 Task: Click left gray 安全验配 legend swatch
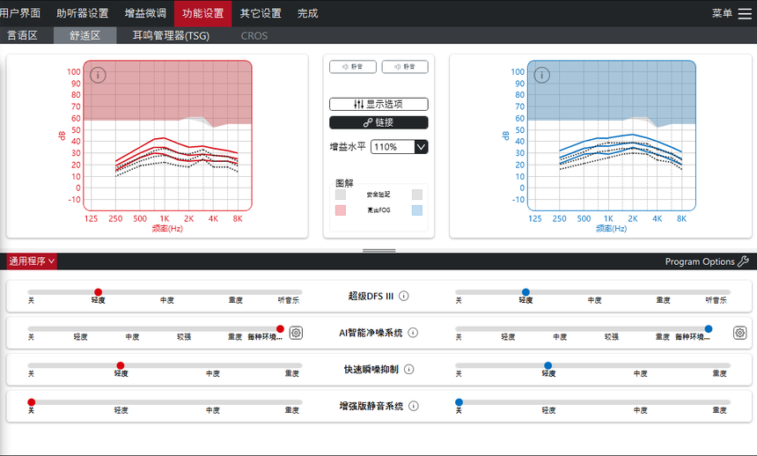coord(341,195)
